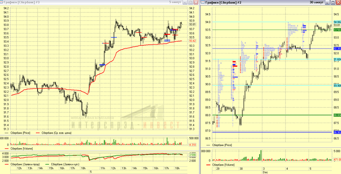The width and height of the screenshot is (341, 174).
Task: Click the cyan 89.90 level label
Action: coord(337,86)
